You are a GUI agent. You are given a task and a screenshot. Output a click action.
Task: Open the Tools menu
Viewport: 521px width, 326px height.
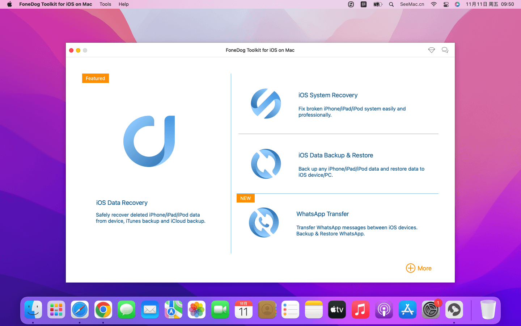[105, 4]
